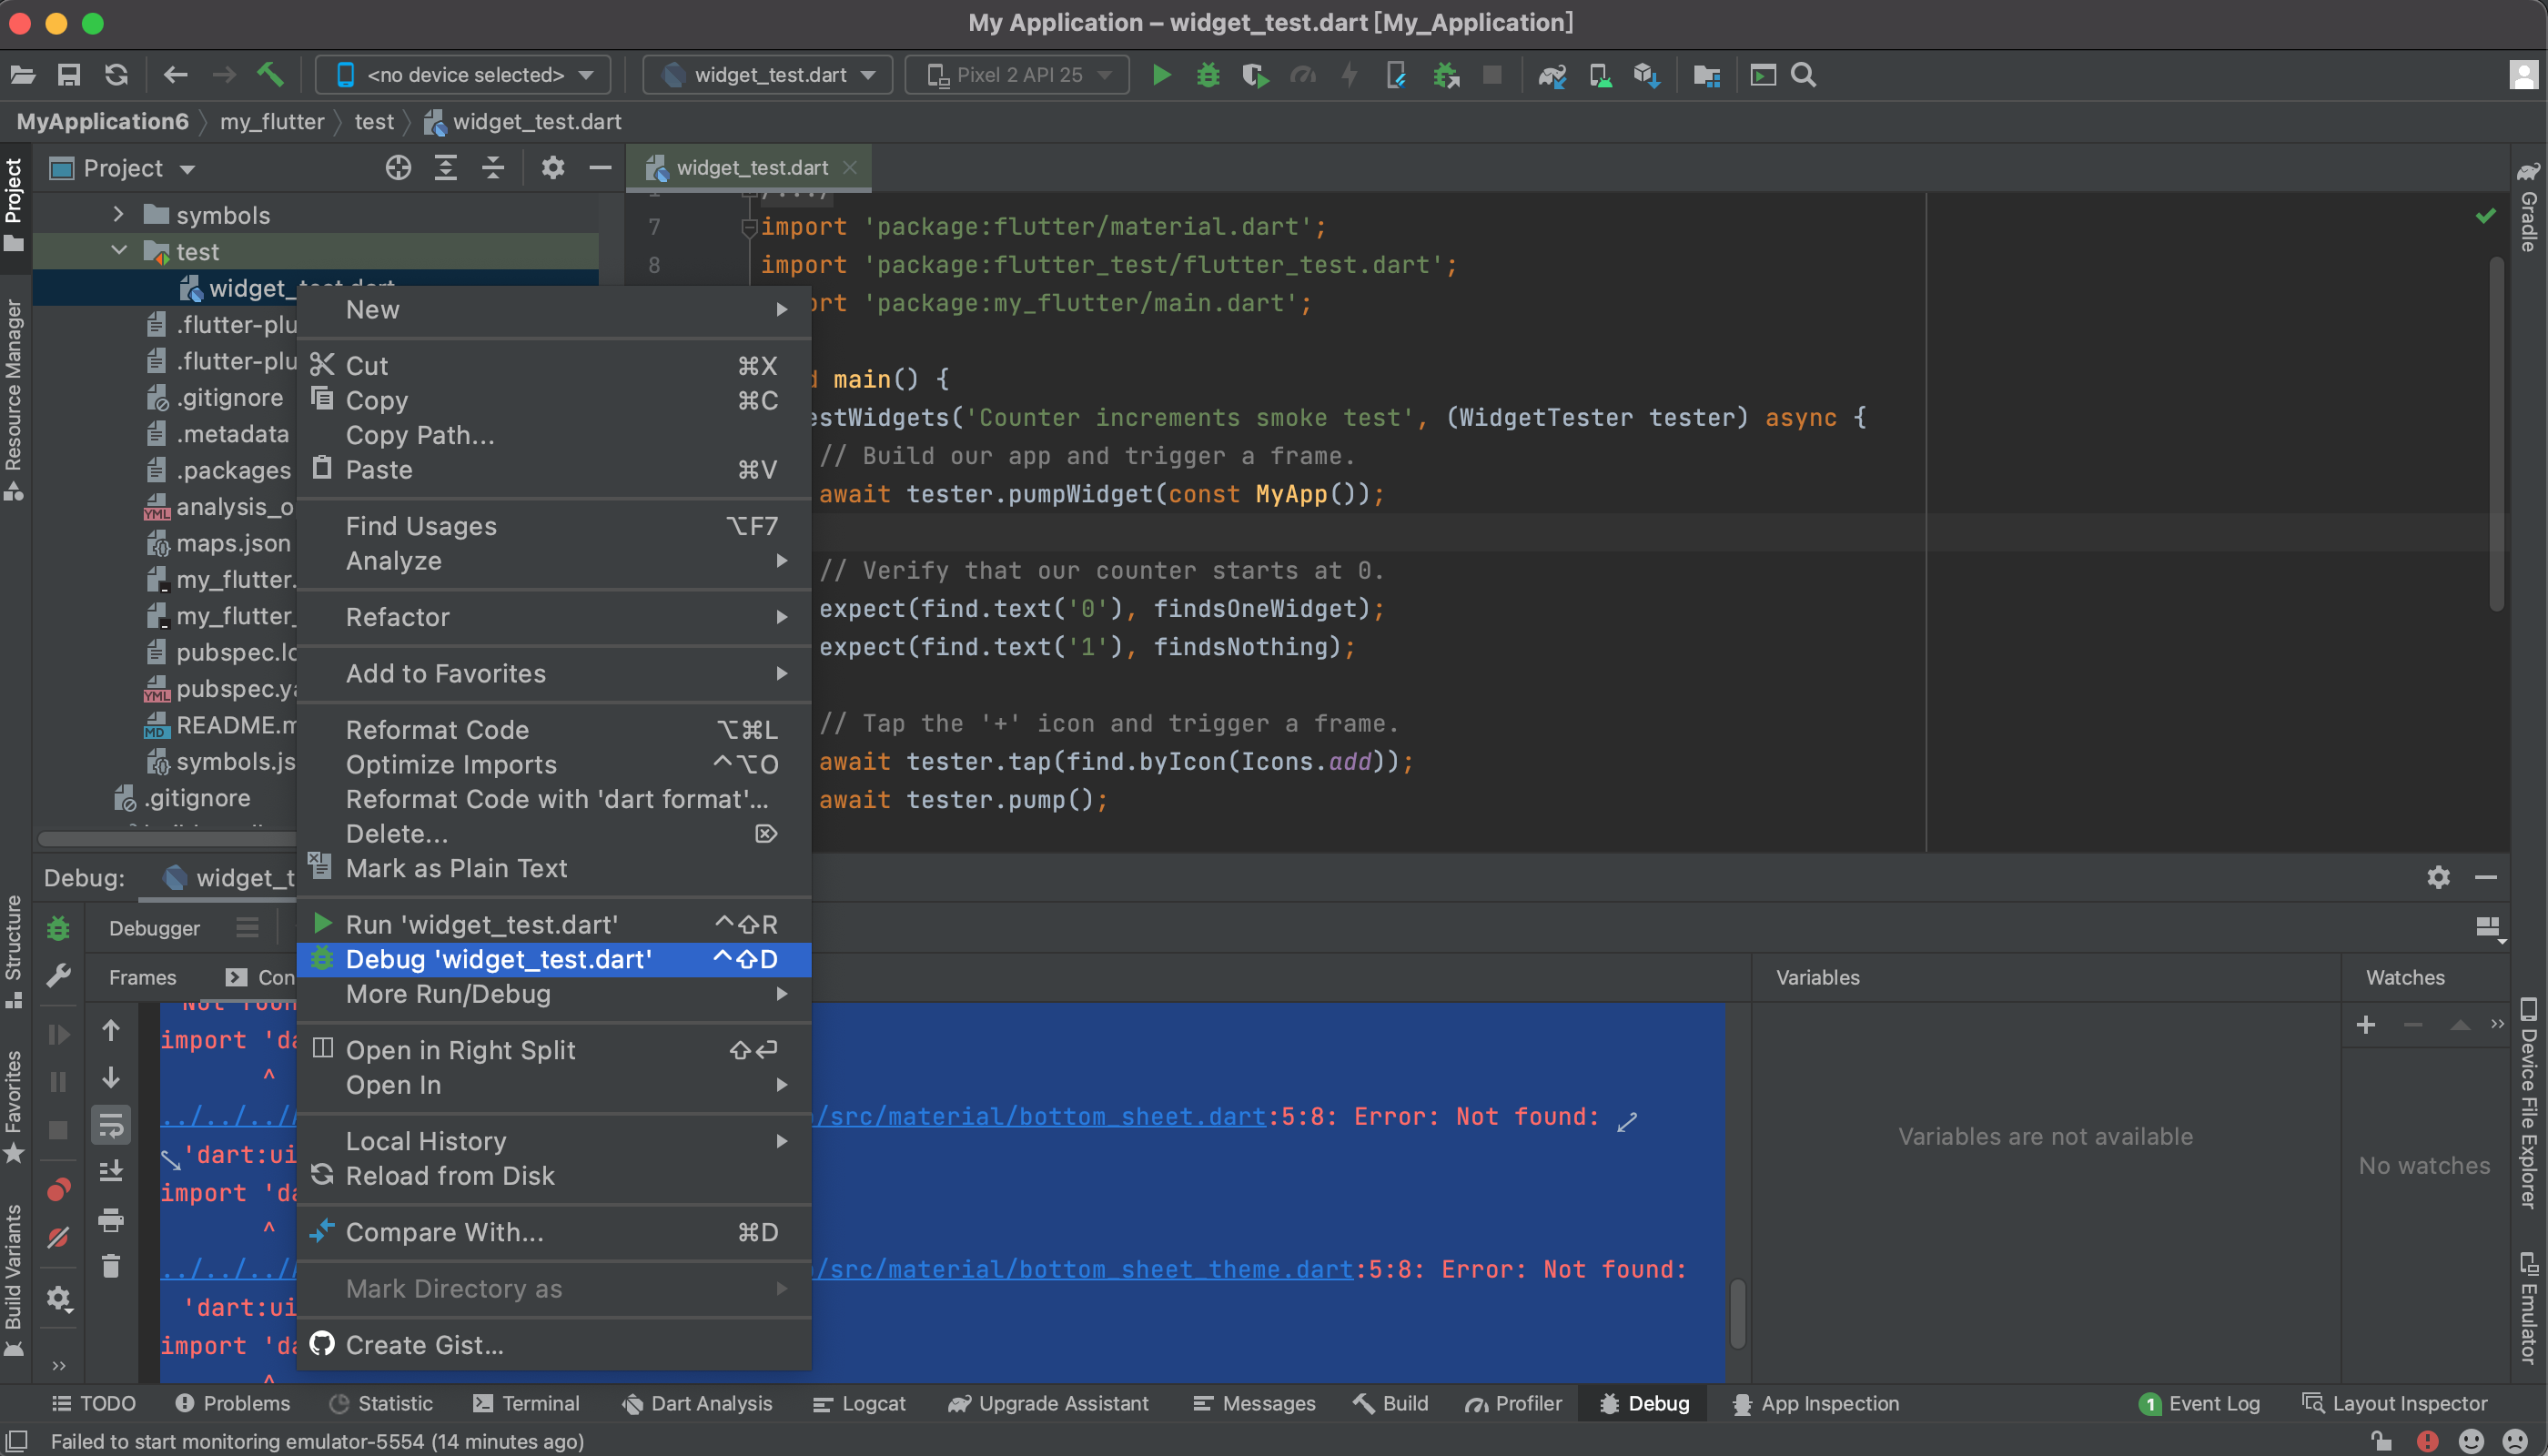The height and width of the screenshot is (1456, 2548).
Task: Select Debug 'widget_test.dart' menu item
Action: 555,959
